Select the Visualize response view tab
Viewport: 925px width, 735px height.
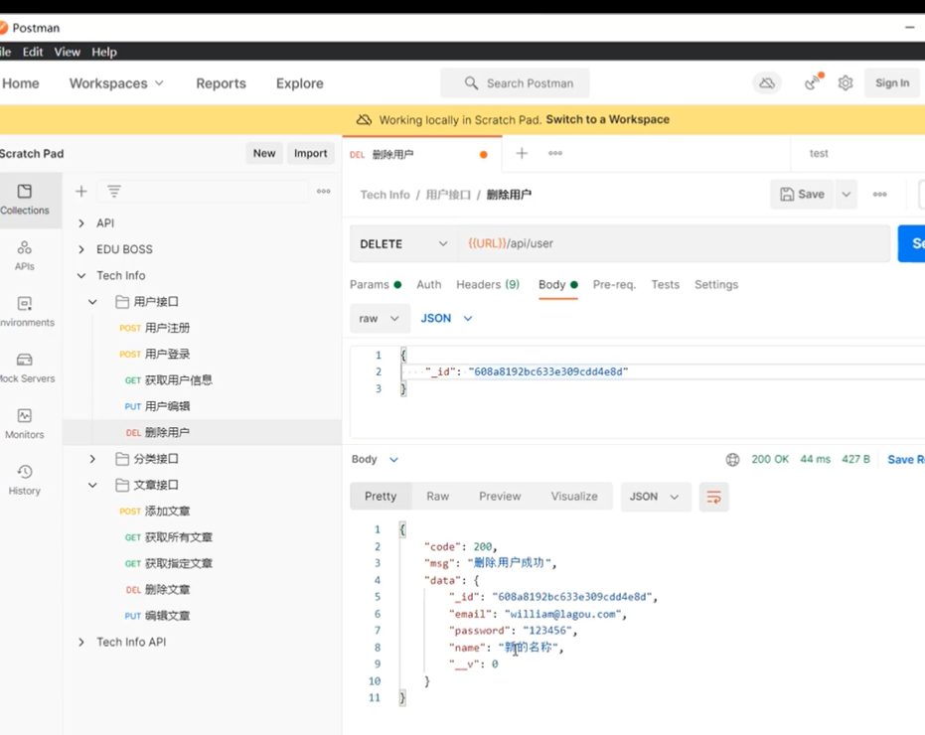tap(574, 497)
